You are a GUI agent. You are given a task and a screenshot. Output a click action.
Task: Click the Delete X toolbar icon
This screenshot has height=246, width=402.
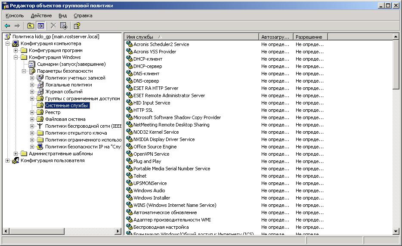pos(53,26)
